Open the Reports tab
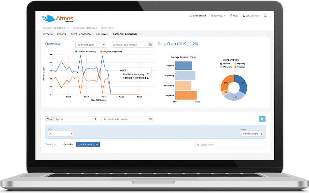 coord(61,34)
